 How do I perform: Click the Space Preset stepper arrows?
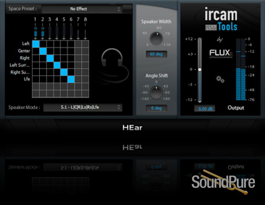pos(119,9)
